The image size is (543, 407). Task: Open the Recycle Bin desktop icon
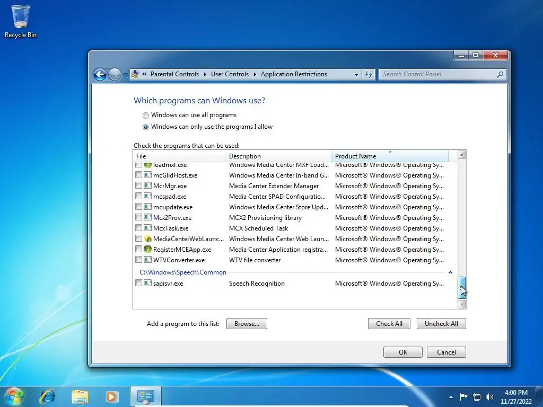[x=21, y=21]
